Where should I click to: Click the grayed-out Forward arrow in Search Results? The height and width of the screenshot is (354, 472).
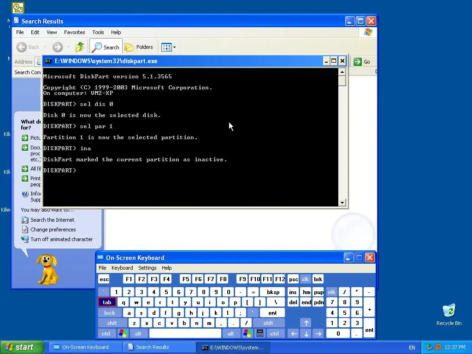(x=58, y=47)
